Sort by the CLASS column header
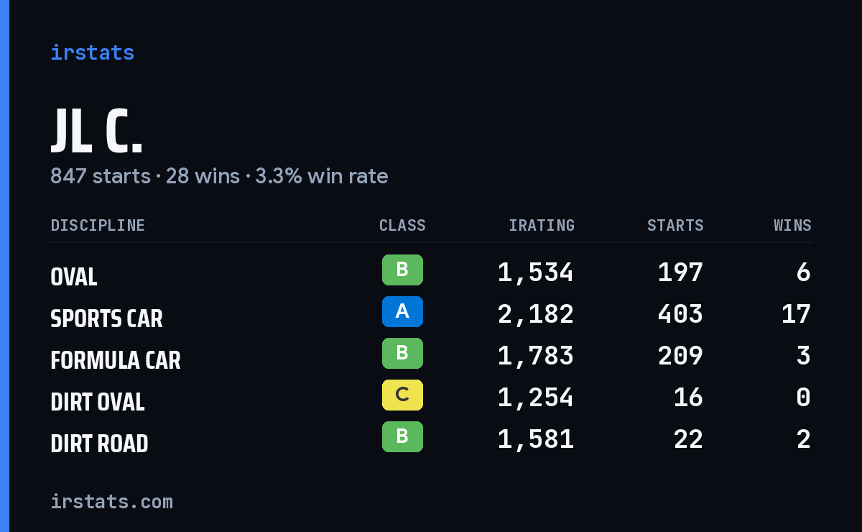 (402, 226)
